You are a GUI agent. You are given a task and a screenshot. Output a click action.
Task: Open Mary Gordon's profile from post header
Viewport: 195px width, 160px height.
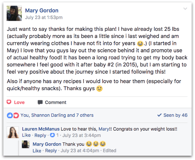click(x=42, y=11)
